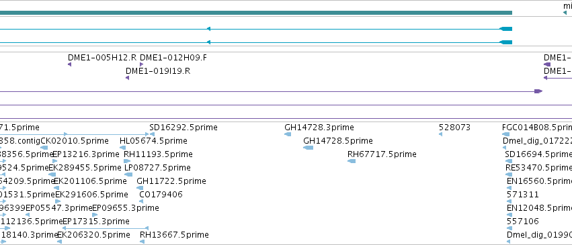This screenshot has height=245, width=572.
Task: Click the GH14728.5prime EST feature block
Action: (x=309, y=148)
